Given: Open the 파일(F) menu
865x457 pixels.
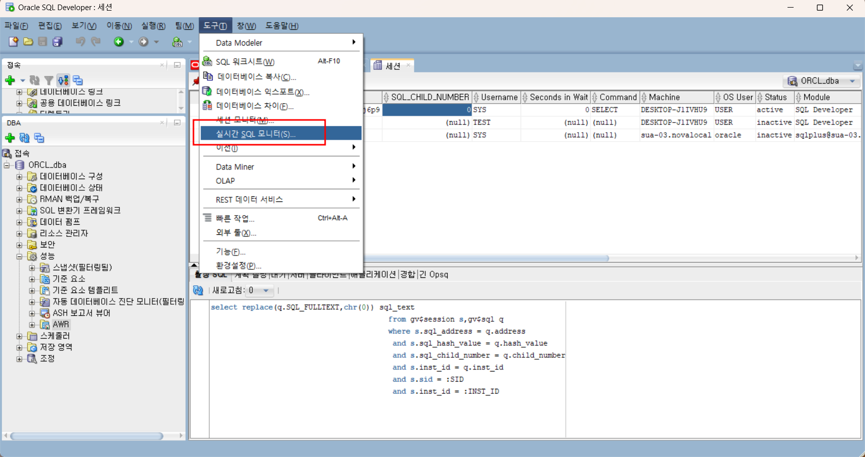Looking at the screenshot, I should pos(16,26).
